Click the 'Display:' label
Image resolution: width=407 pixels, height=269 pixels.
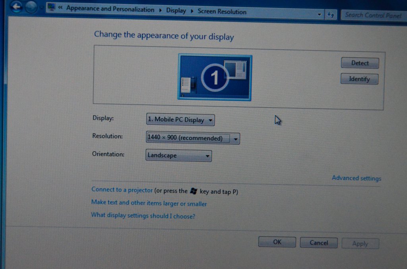[x=103, y=118]
